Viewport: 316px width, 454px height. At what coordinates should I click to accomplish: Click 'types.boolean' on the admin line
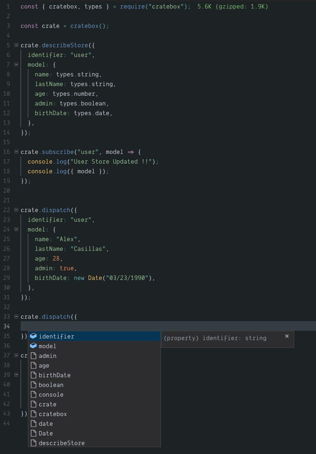coord(83,103)
